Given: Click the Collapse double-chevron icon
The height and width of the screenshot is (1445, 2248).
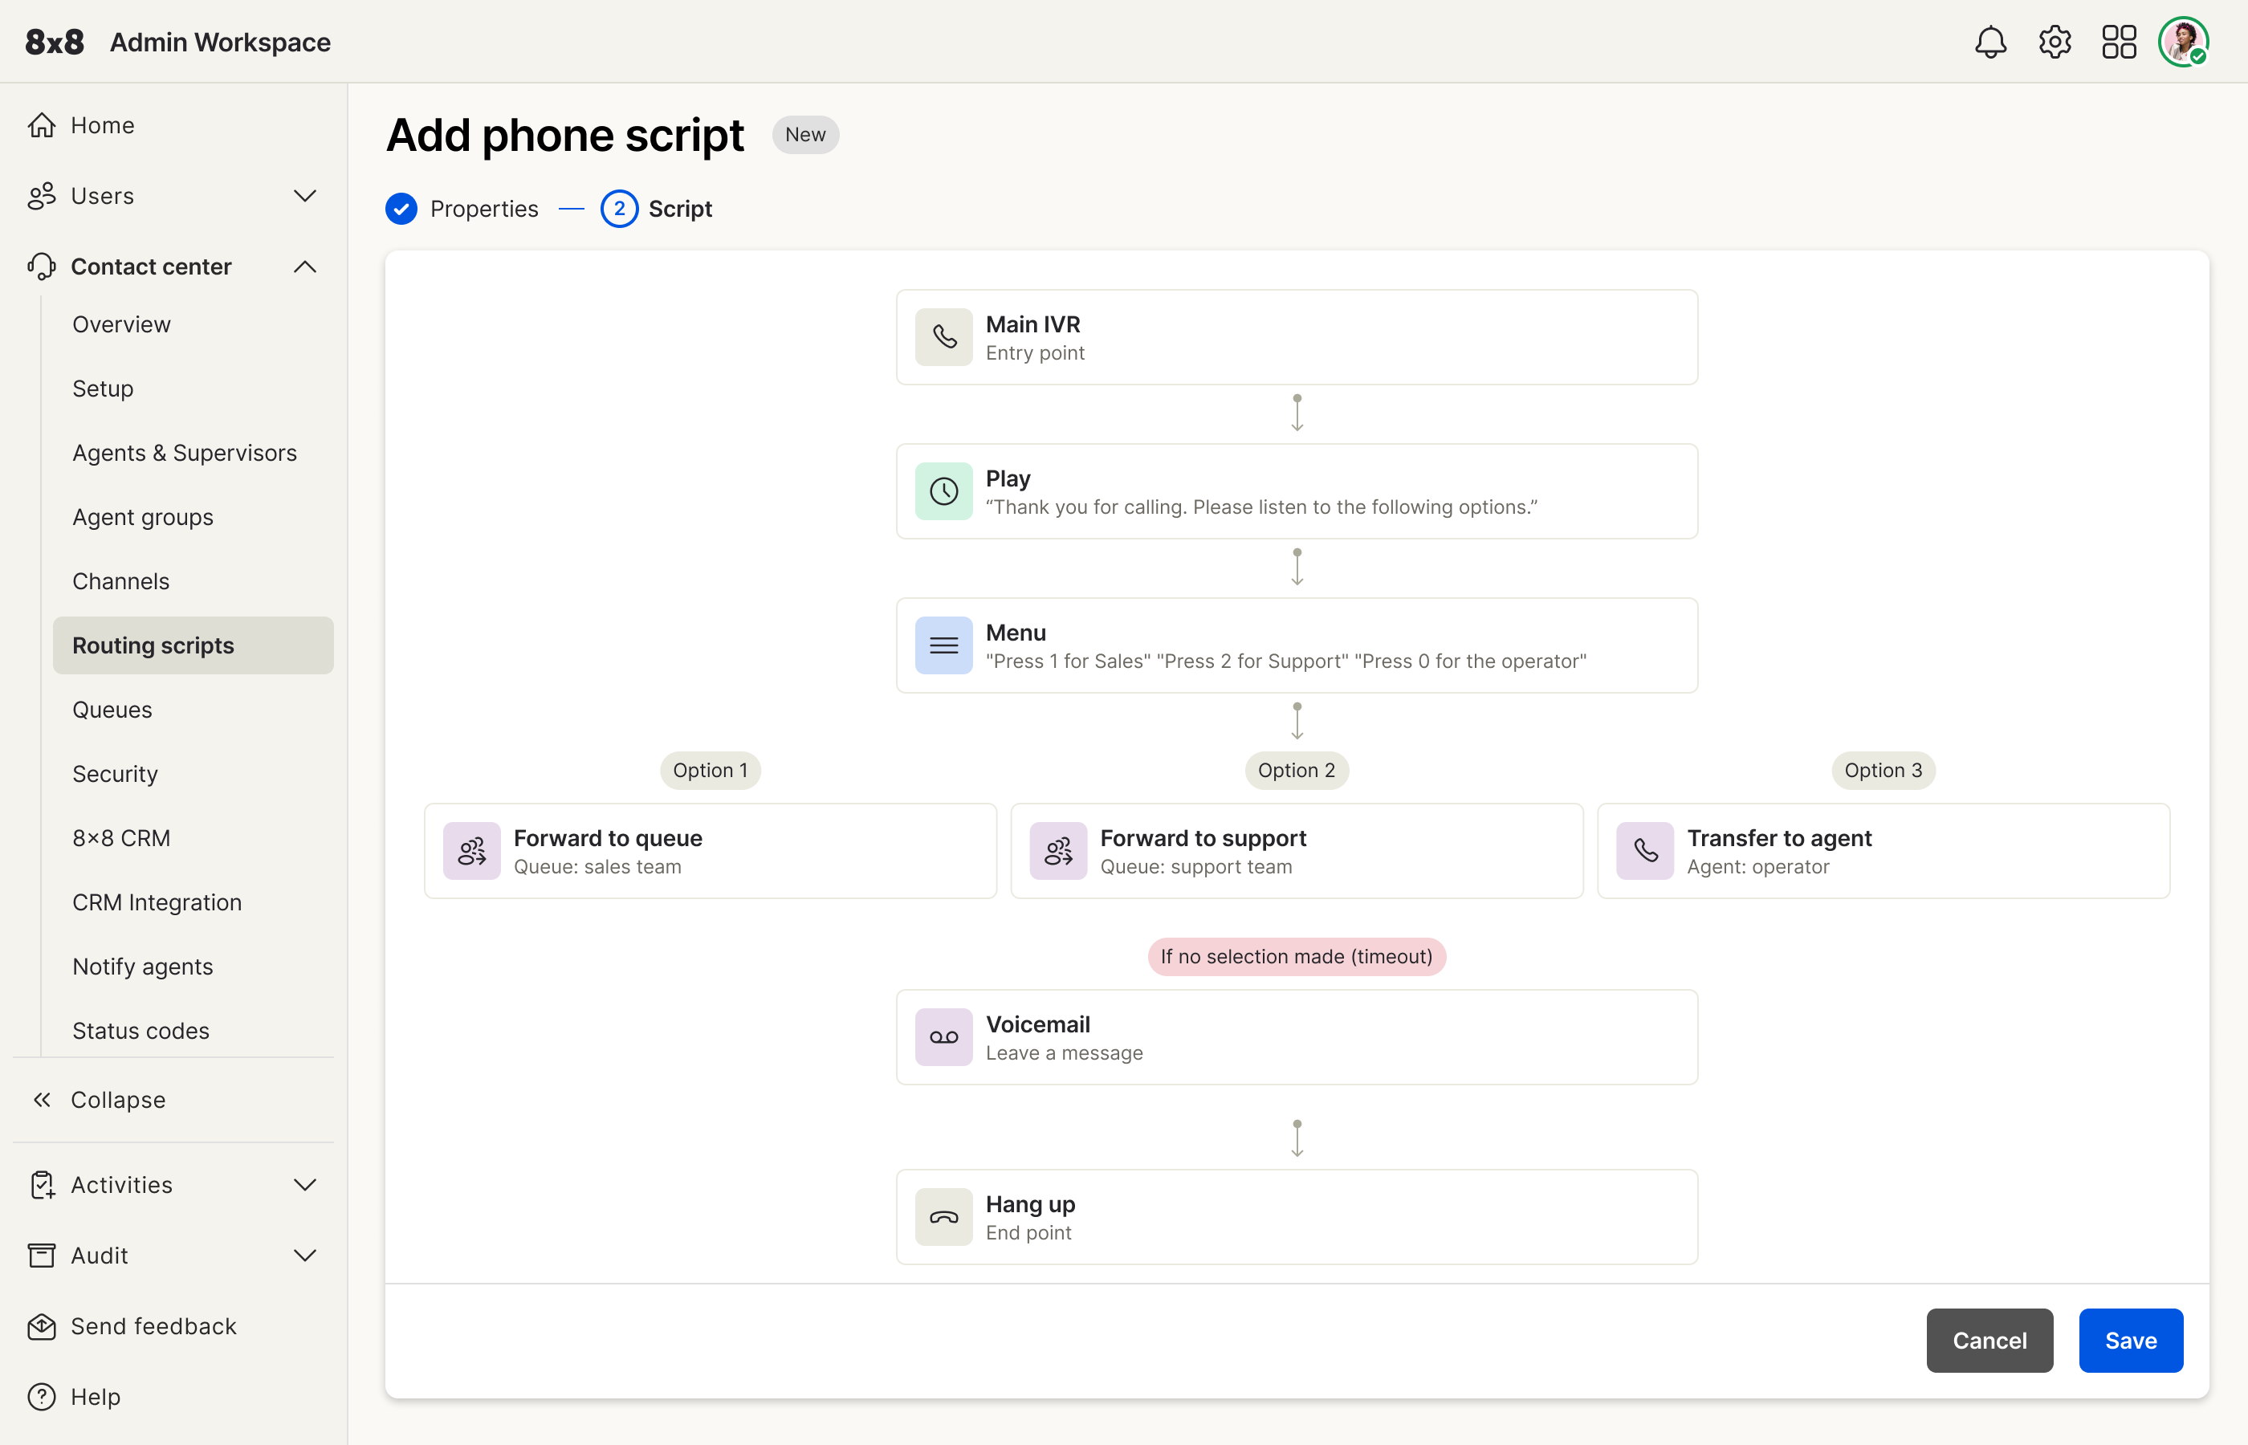Looking at the screenshot, I should tap(41, 1100).
